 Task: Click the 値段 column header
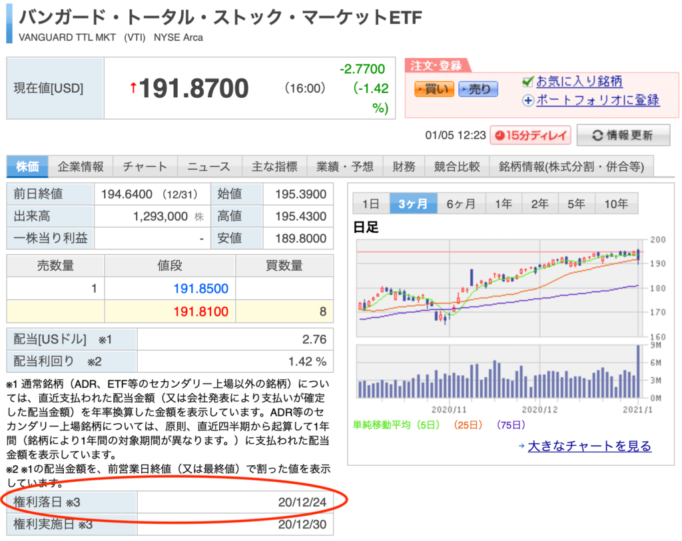point(170,266)
